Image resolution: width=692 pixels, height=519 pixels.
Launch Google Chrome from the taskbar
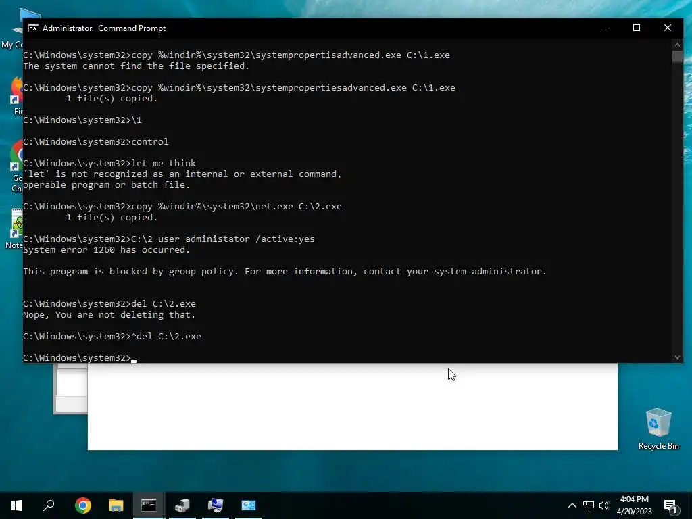(x=83, y=505)
